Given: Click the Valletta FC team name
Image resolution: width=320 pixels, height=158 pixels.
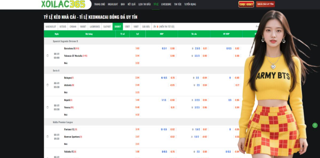Looking at the screenshot, I should pyautogui.click(x=69, y=152).
